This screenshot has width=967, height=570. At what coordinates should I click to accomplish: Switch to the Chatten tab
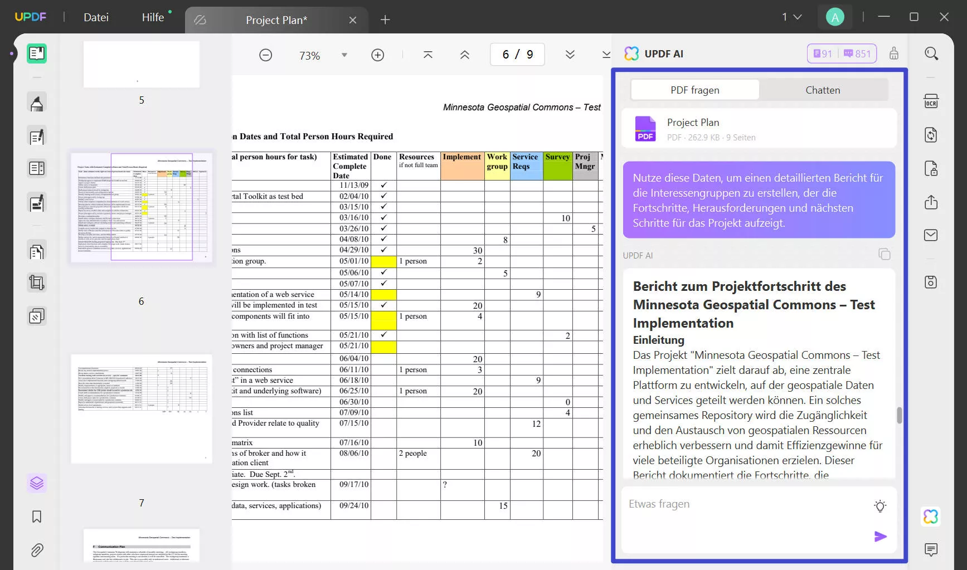(823, 90)
